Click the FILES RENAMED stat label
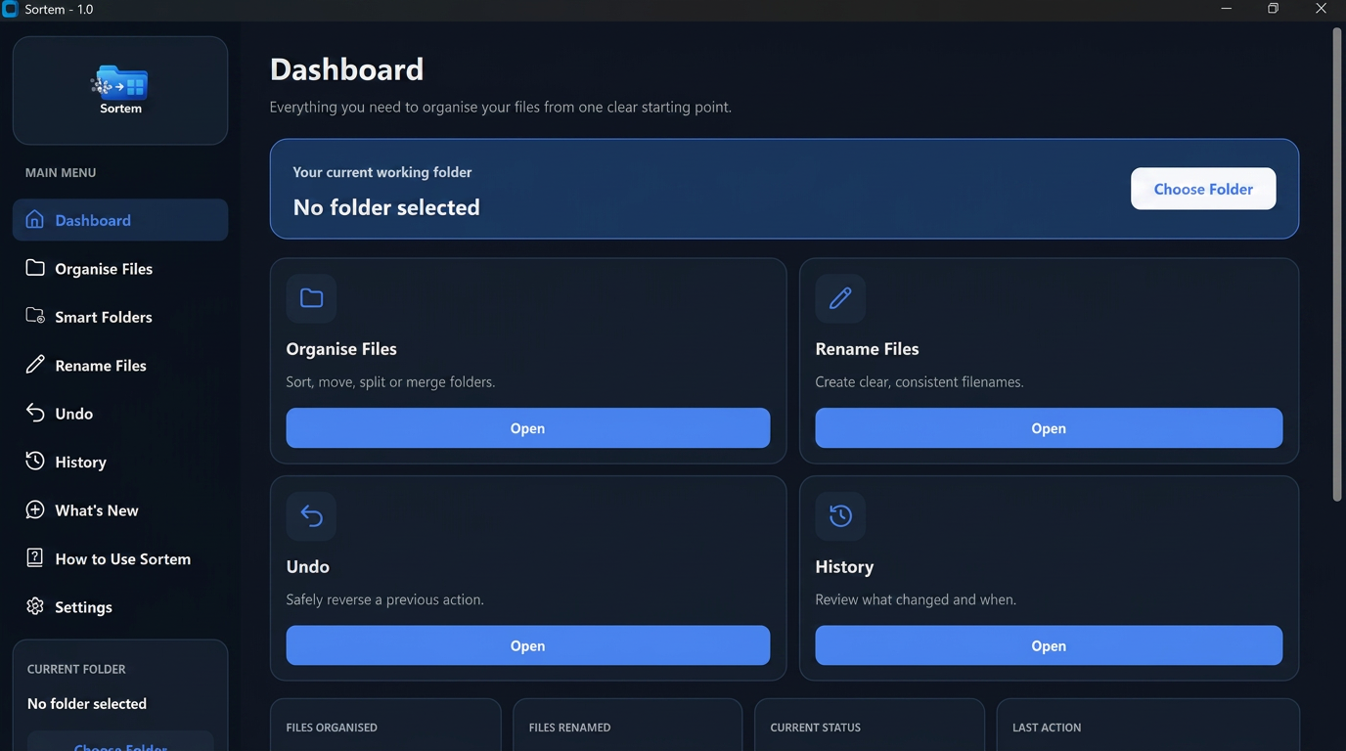Viewport: 1346px width, 751px height. pyautogui.click(x=569, y=728)
